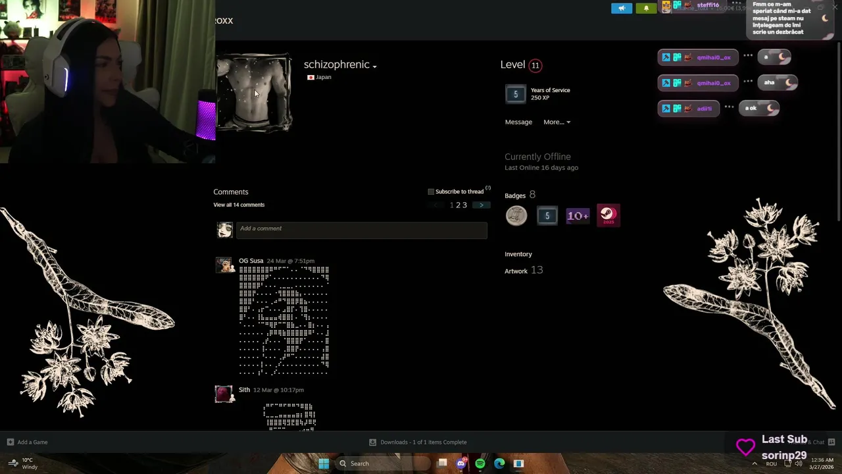
Task: Open Spotify from the taskbar
Action: tap(480, 463)
